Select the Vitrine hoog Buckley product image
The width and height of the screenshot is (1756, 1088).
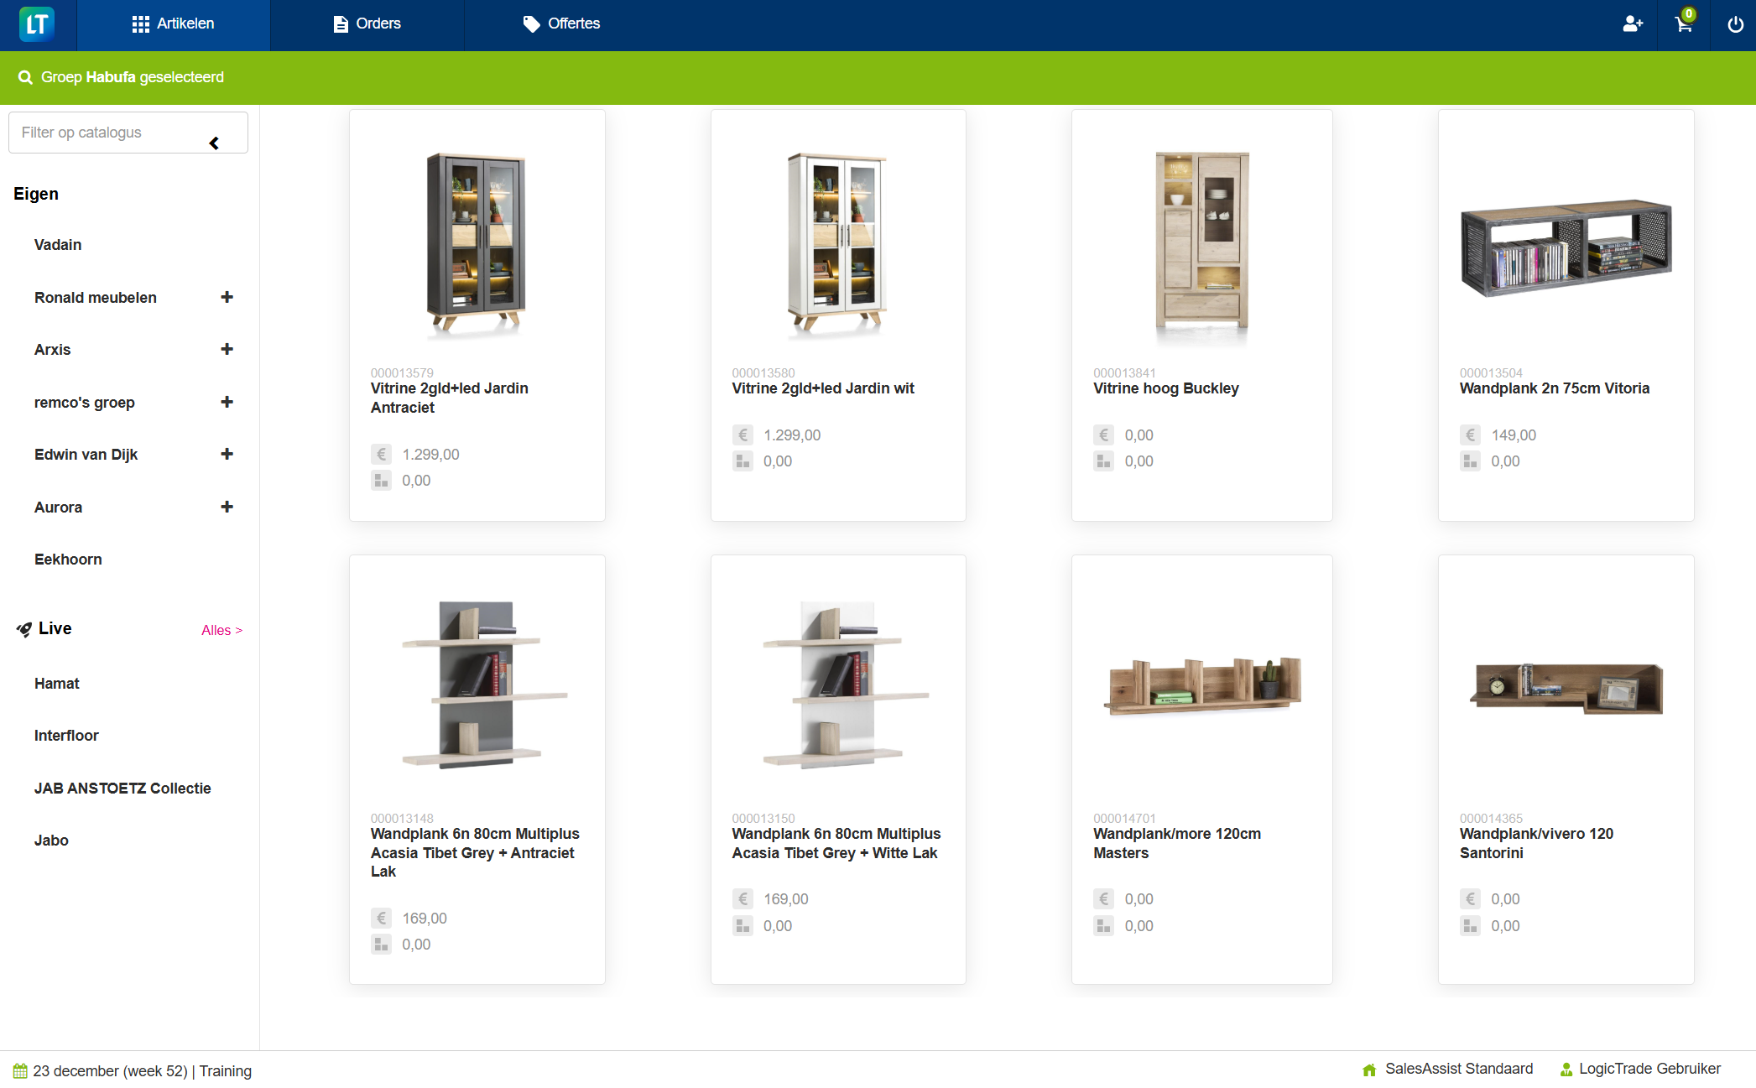pyautogui.click(x=1201, y=243)
